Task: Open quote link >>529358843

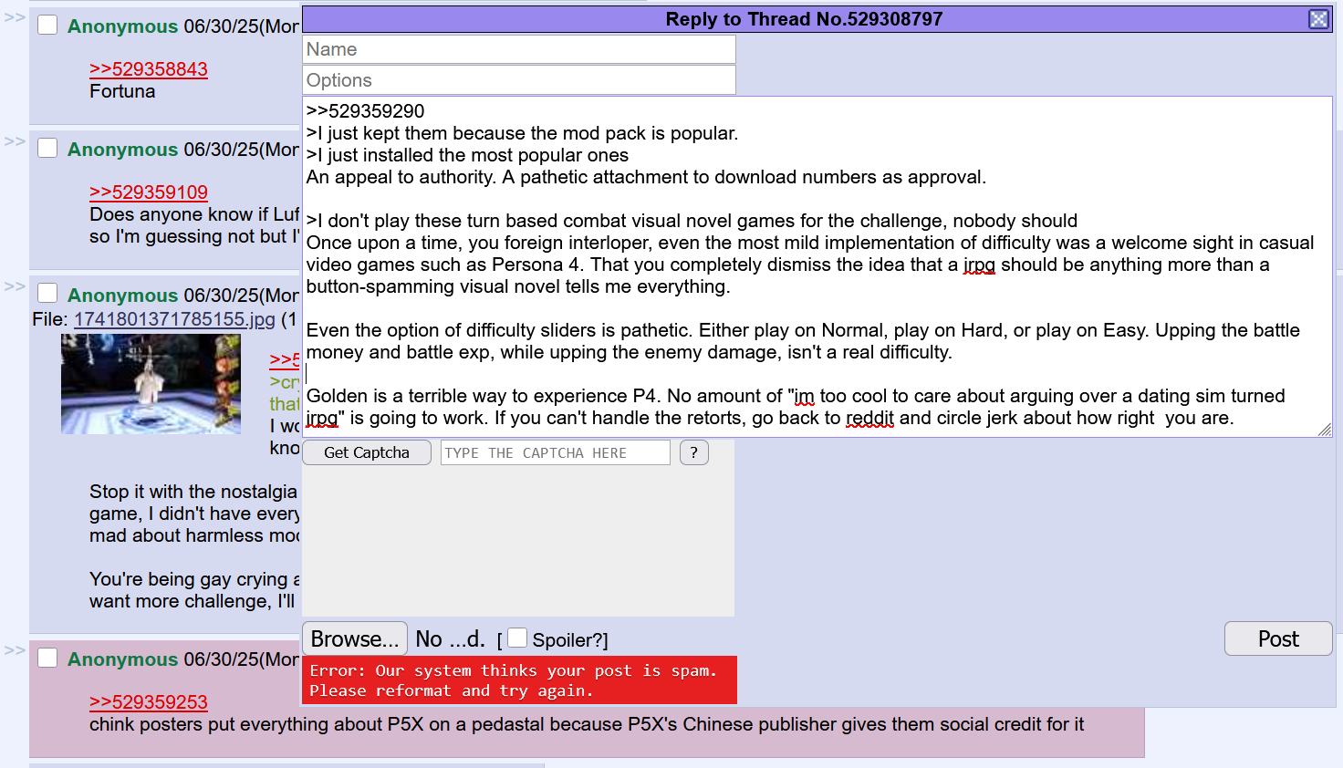Action: [149, 69]
